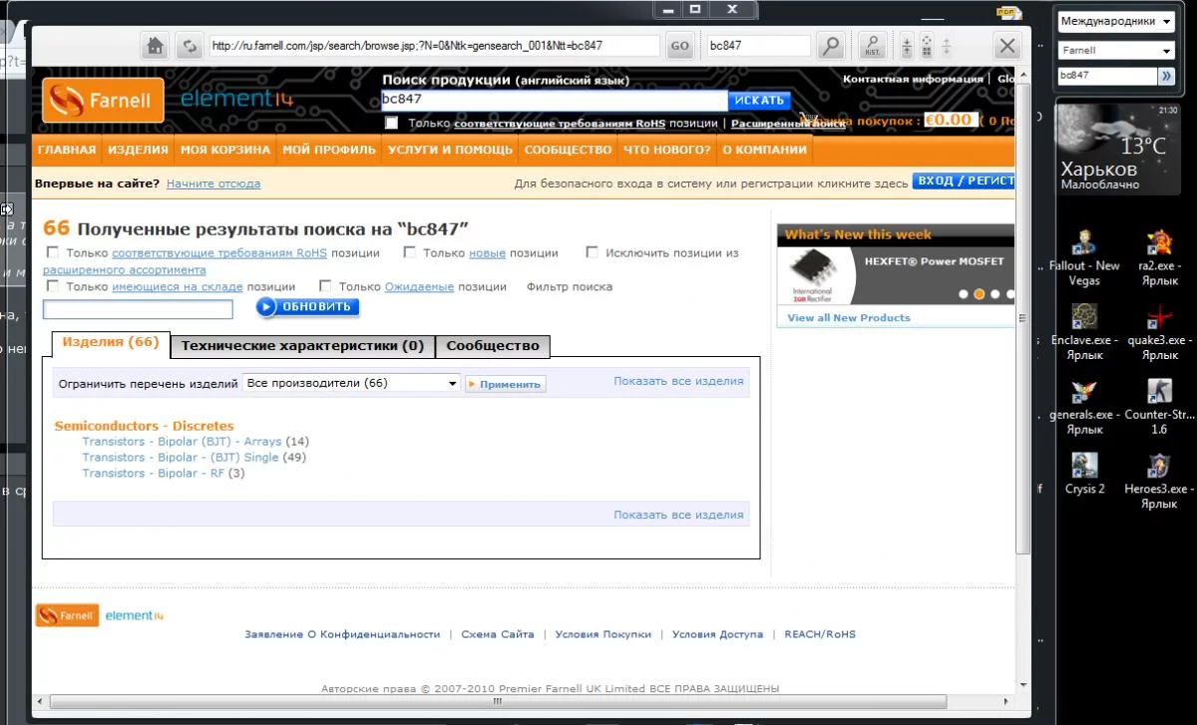The height and width of the screenshot is (725, 1197).
Task: Click the 'REACH/RoHS' footer link
Action: pos(820,634)
